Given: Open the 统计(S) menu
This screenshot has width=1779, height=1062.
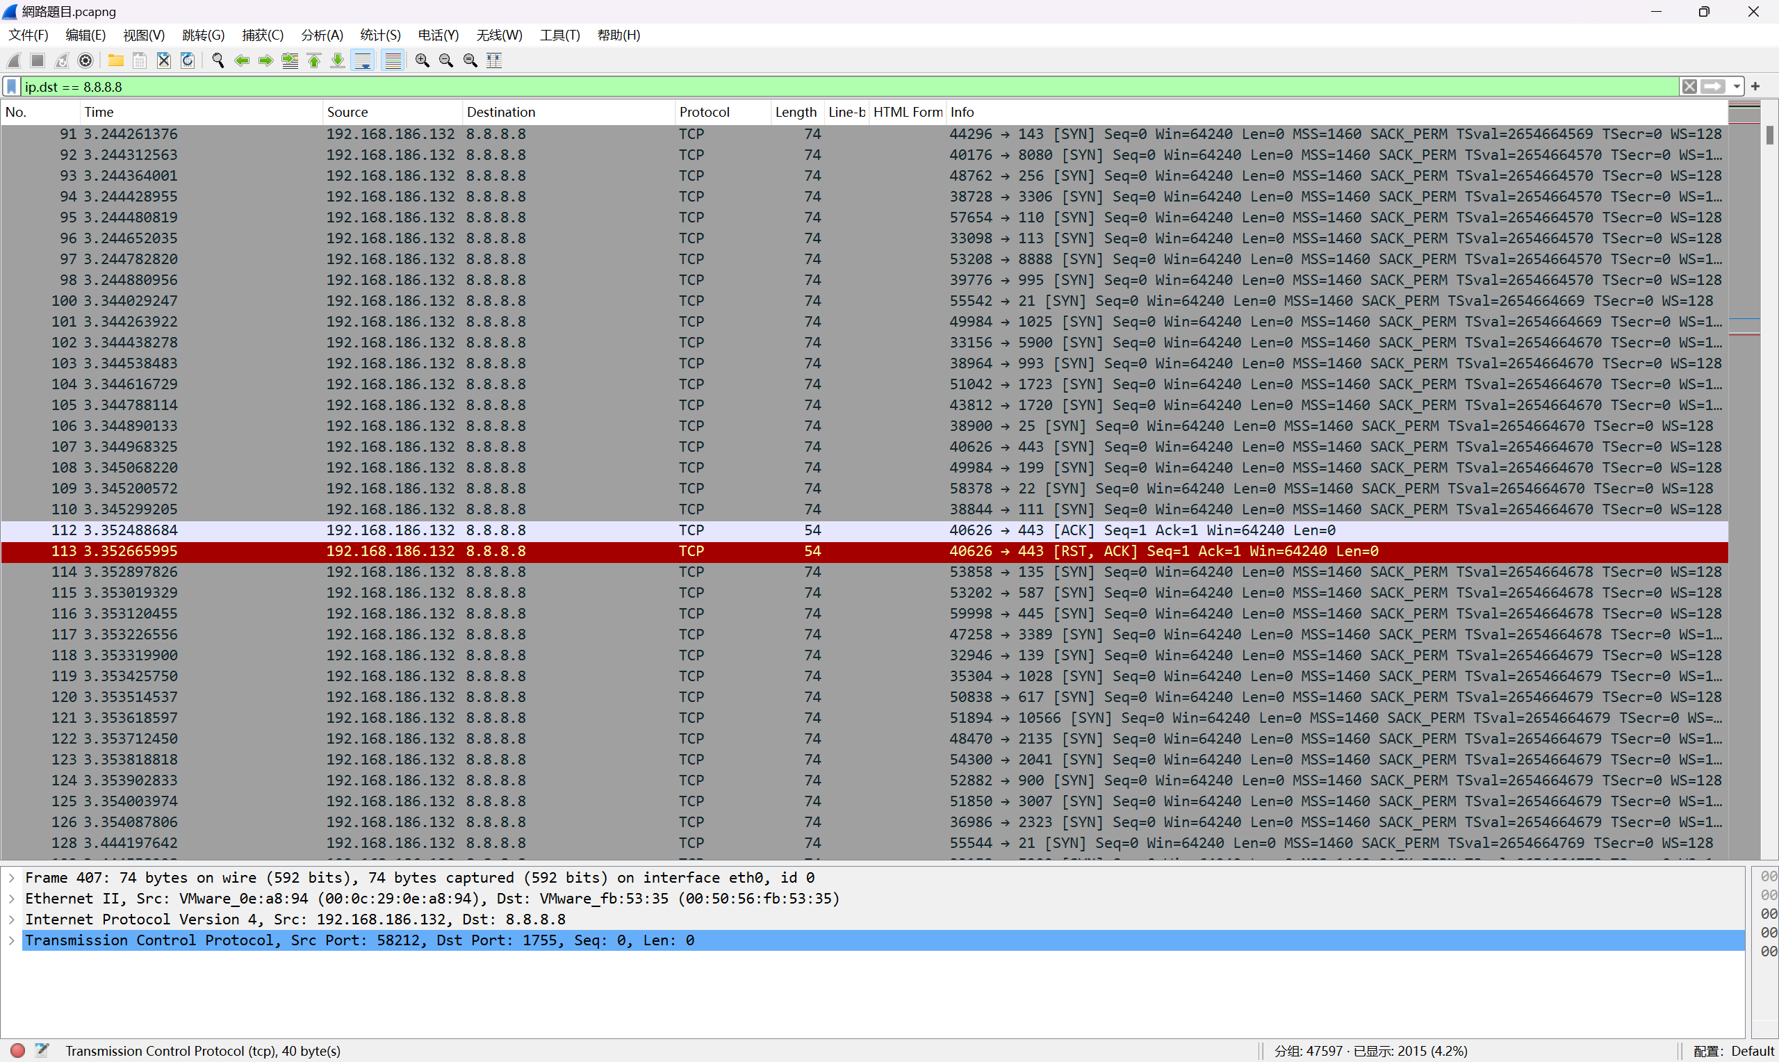Looking at the screenshot, I should (x=380, y=35).
